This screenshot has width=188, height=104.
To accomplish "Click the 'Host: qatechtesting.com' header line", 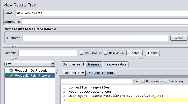I will 90,92.
